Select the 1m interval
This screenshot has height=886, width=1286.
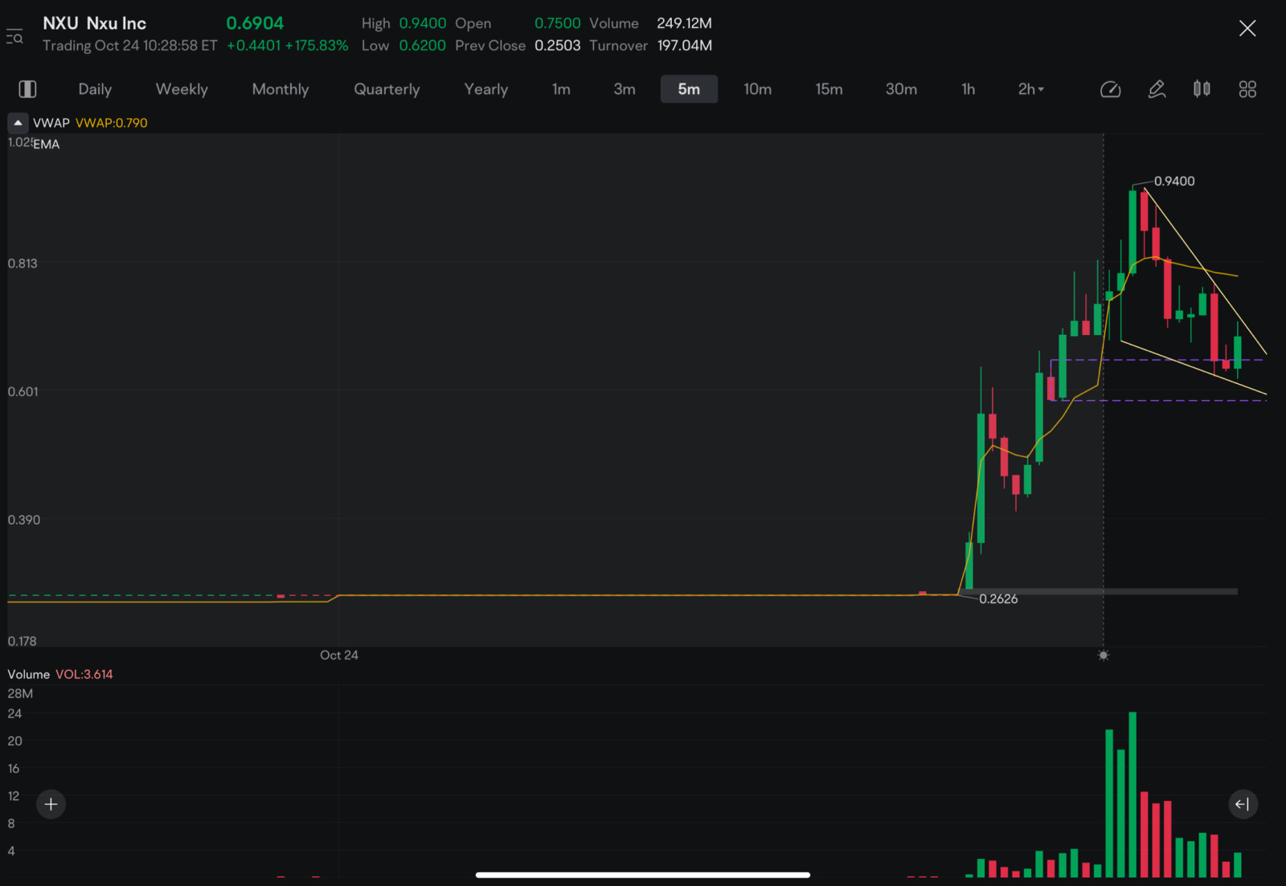[561, 89]
